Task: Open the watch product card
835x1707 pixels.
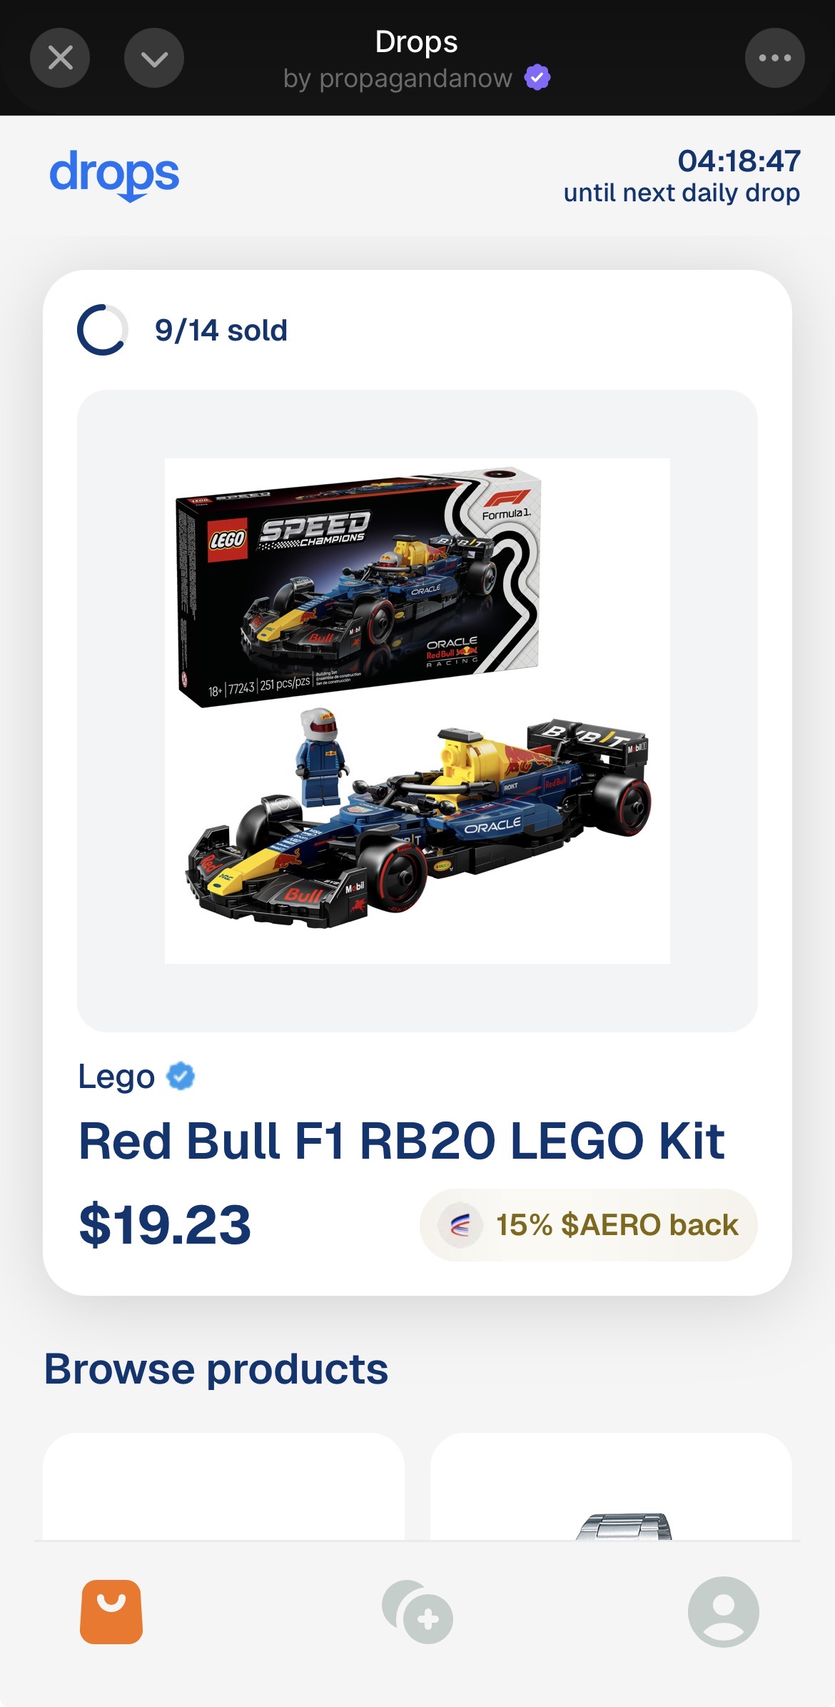Action: pyautogui.click(x=611, y=1486)
